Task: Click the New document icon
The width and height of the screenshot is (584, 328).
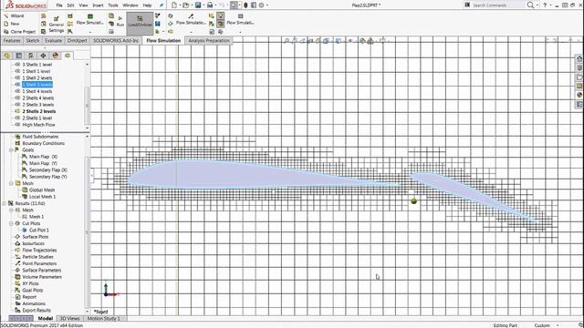Action: coord(174,5)
